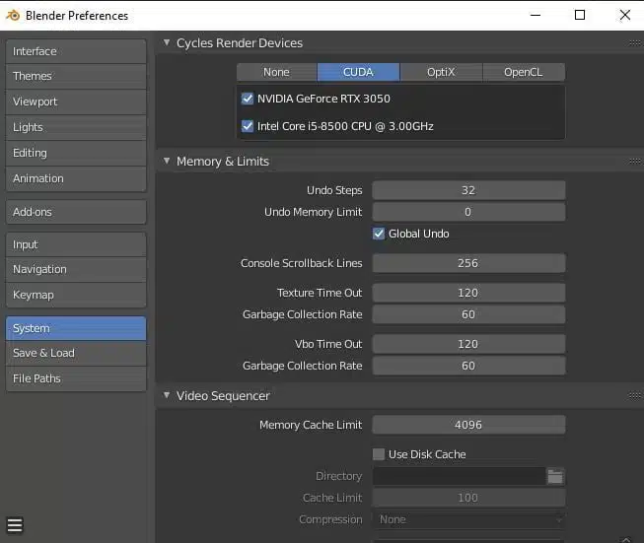This screenshot has height=543, width=644.
Task: Open the Interface preferences section
Action: click(x=76, y=51)
